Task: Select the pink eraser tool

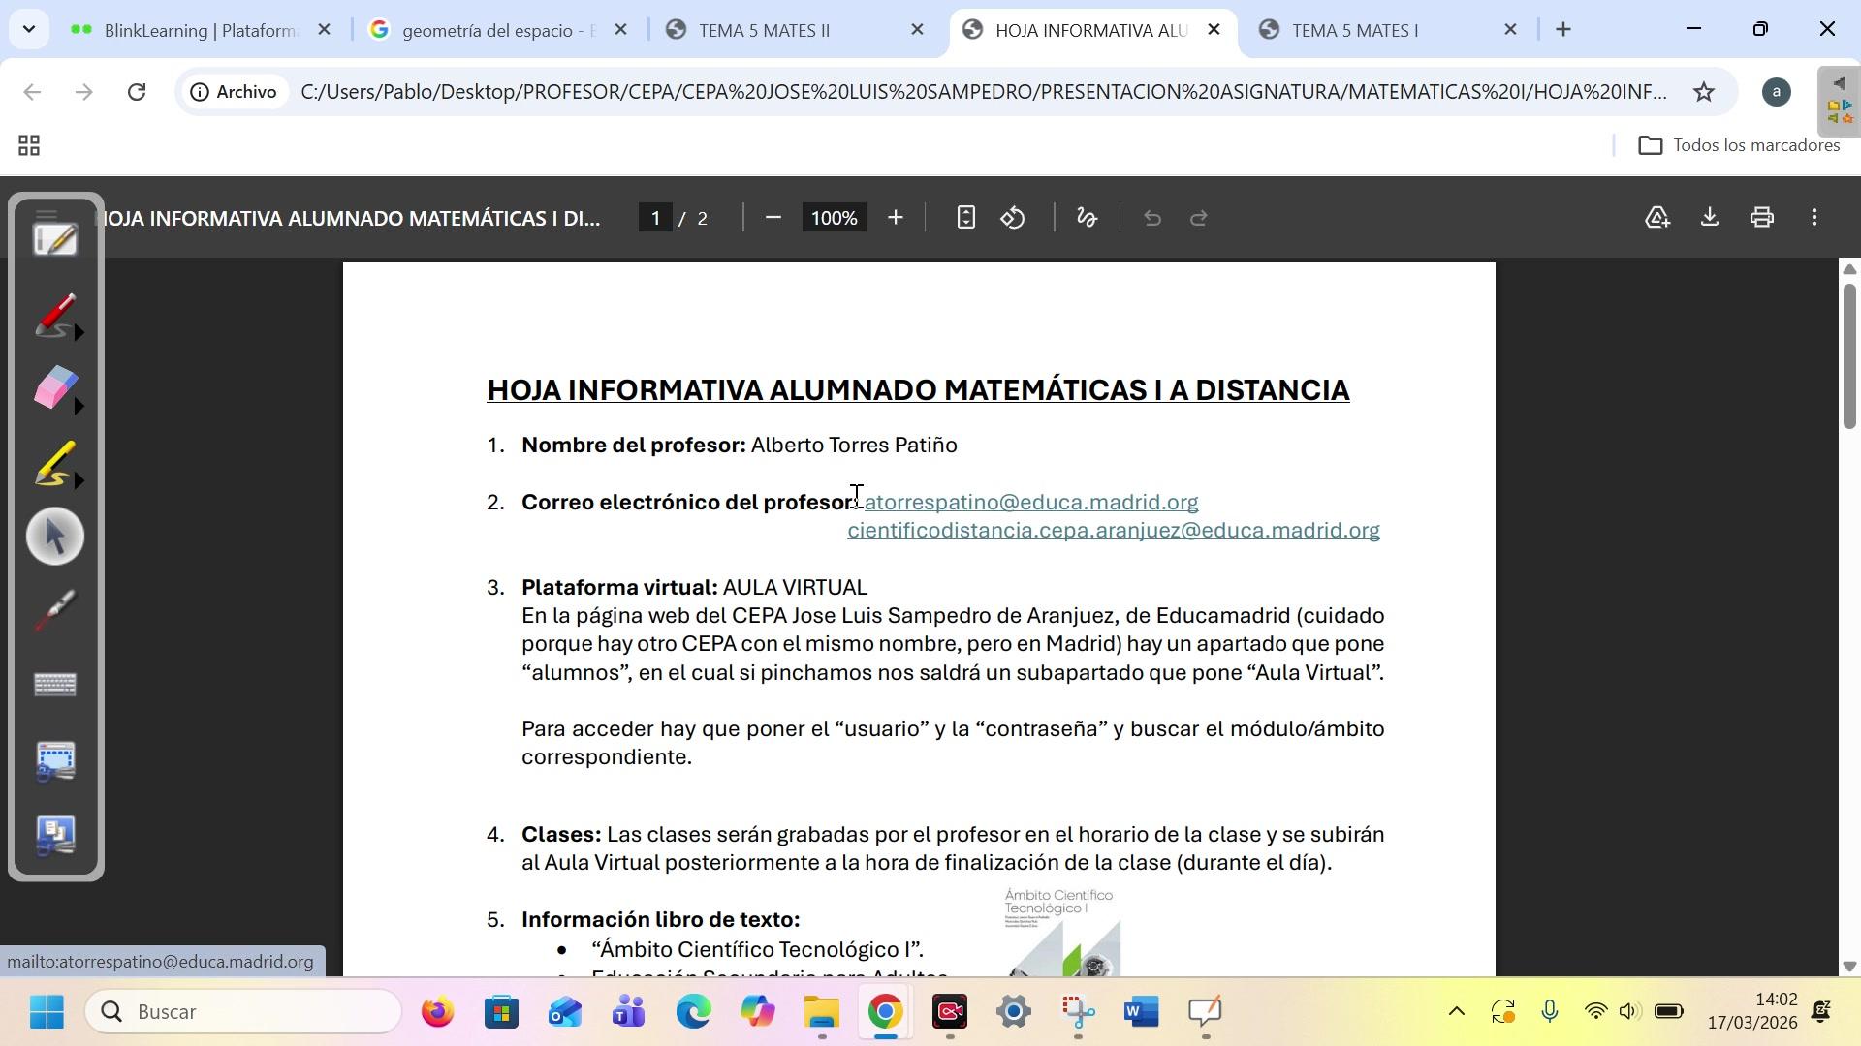Action: coord(53,387)
